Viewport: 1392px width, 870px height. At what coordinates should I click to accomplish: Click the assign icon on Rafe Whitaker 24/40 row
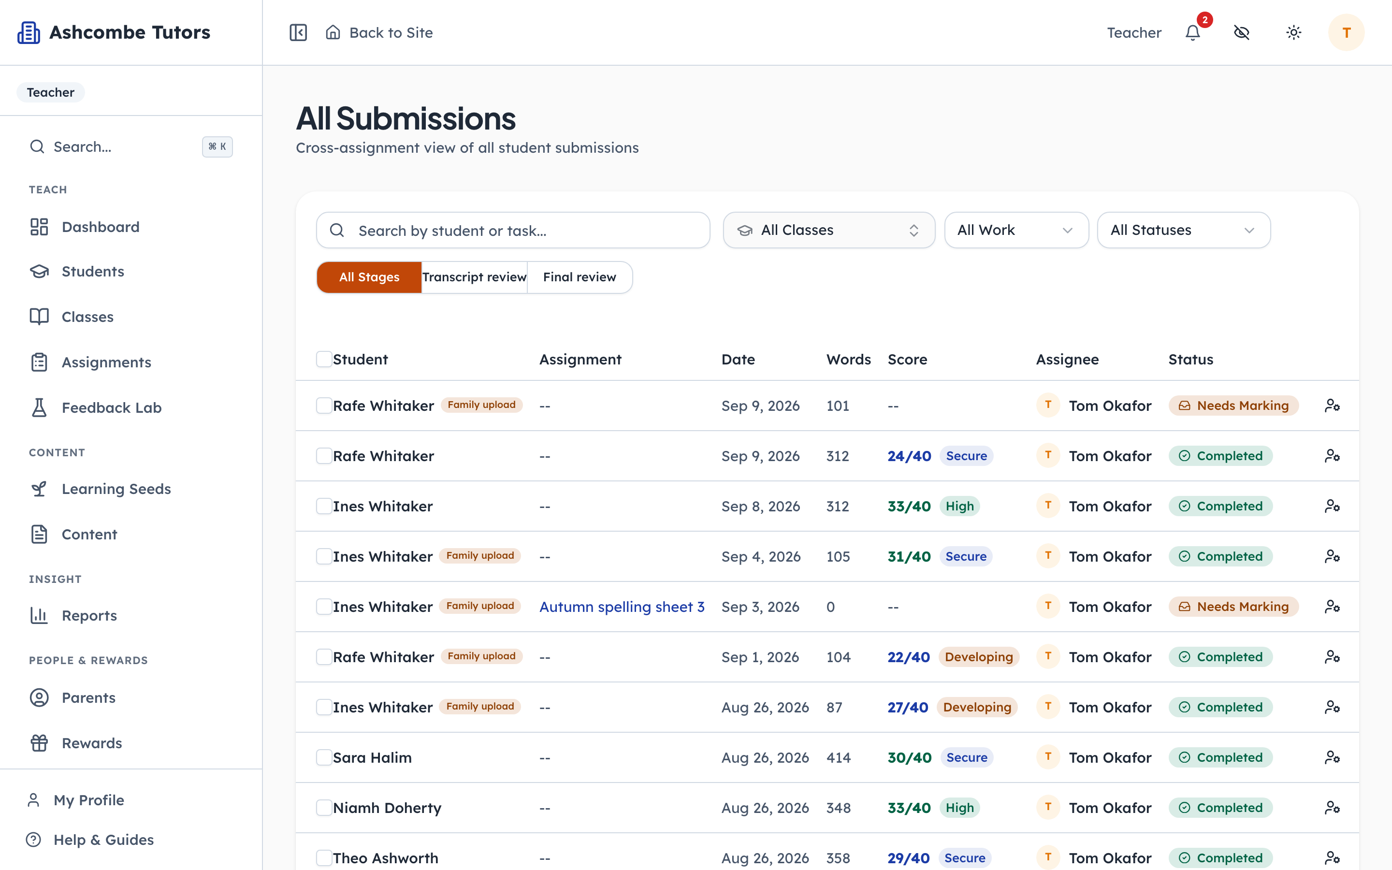[x=1332, y=456]
